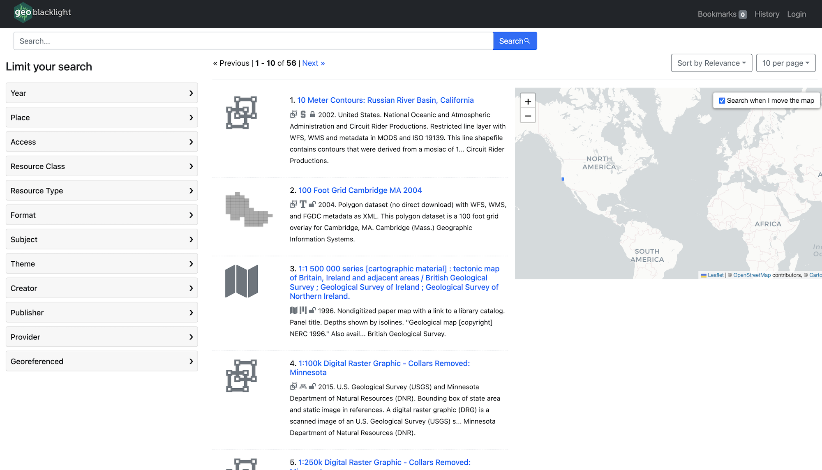822x470 pixels.
Task: Click the restricted lock icon on first result
Action: tap(313, 114)
